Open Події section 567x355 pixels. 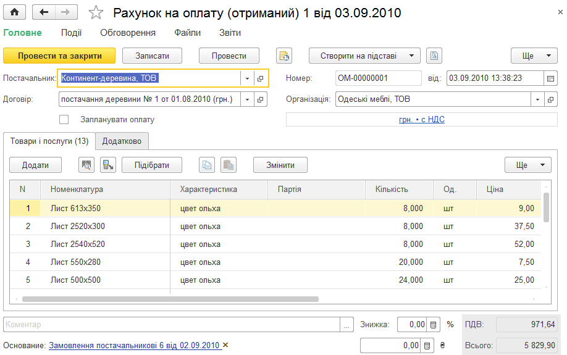(71, 33)
